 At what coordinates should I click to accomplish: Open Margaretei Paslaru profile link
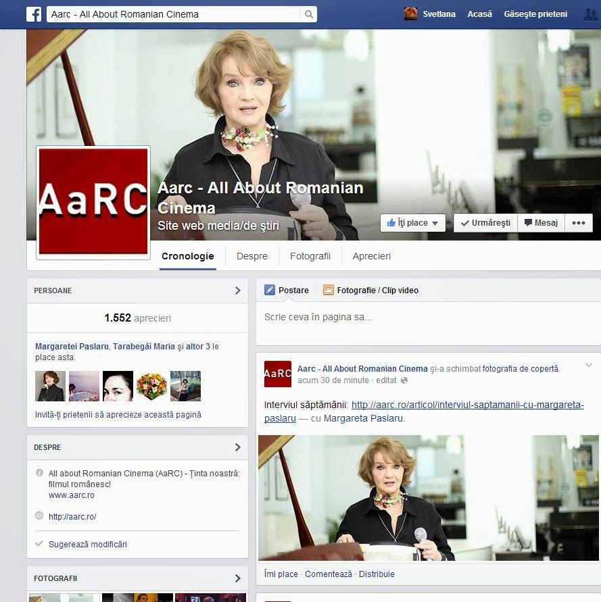pos(72,347)
